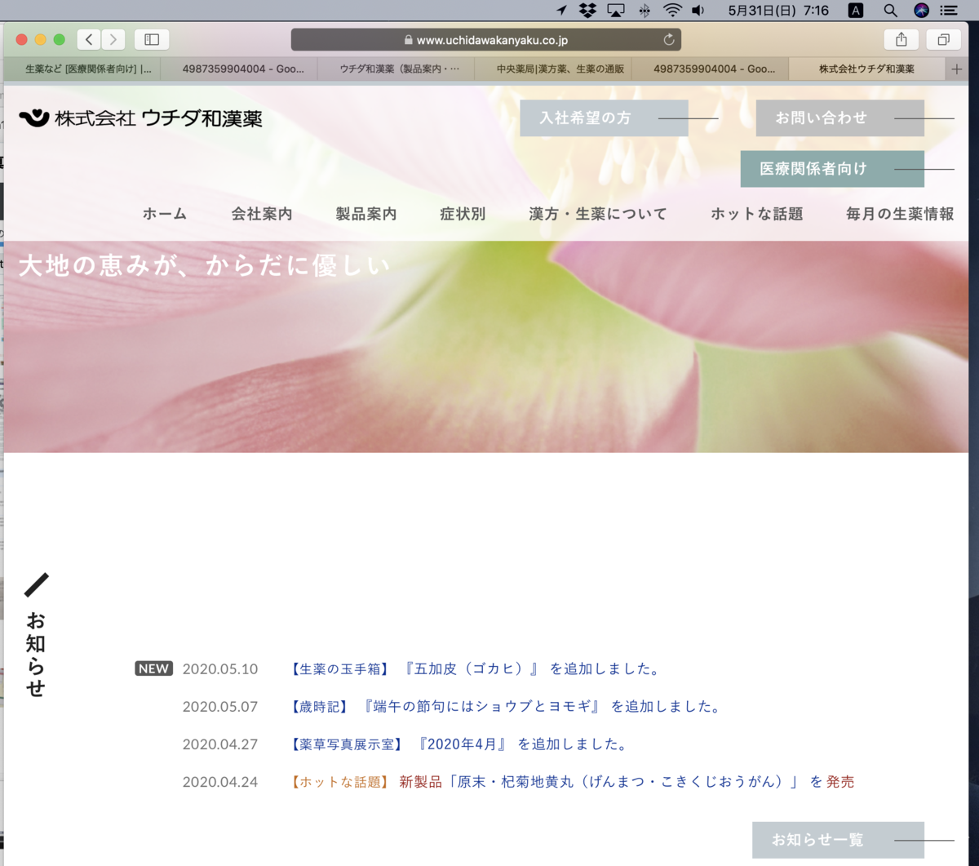Open the AirPlay display menu
The height and width of the screenshot is (866, 979).
tap(614, 11)
